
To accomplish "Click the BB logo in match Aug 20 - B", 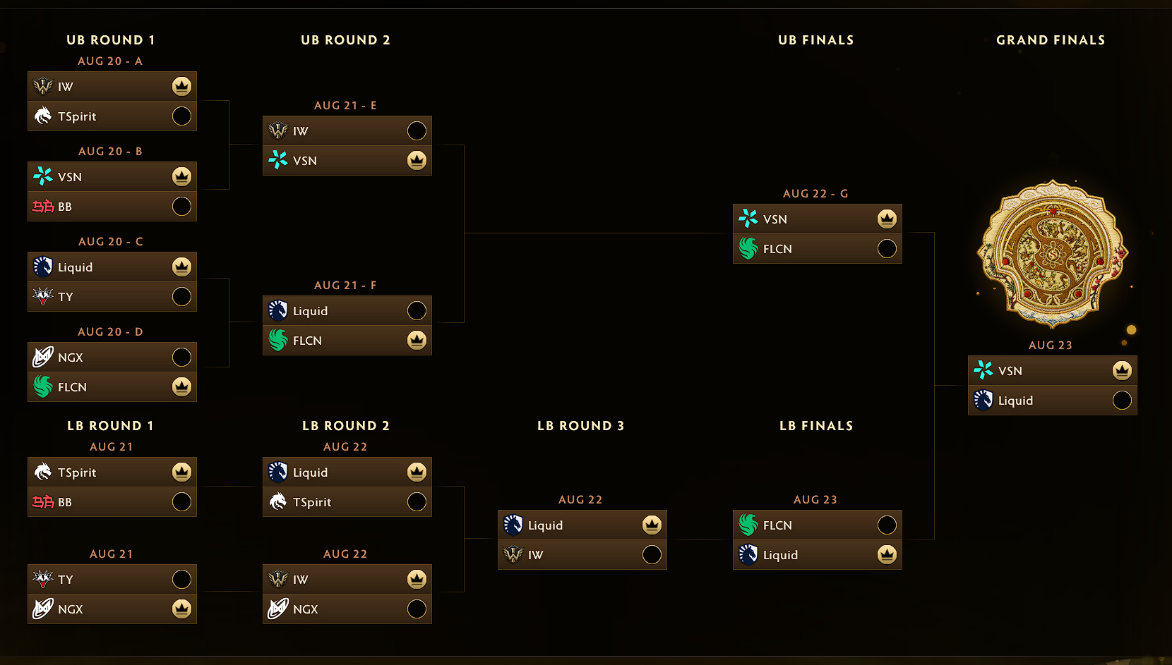I will click(x=43, y=206).
